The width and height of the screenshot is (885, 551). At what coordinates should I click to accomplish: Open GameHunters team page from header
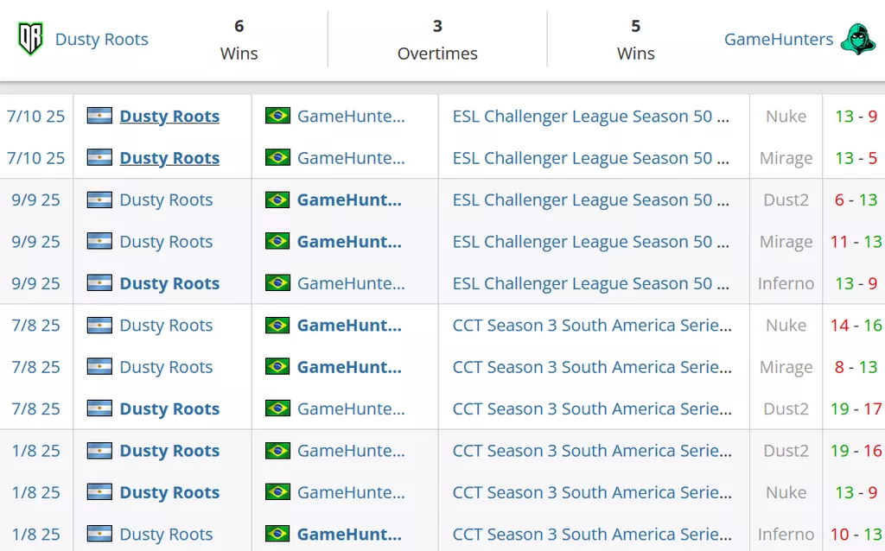[778, 40]
